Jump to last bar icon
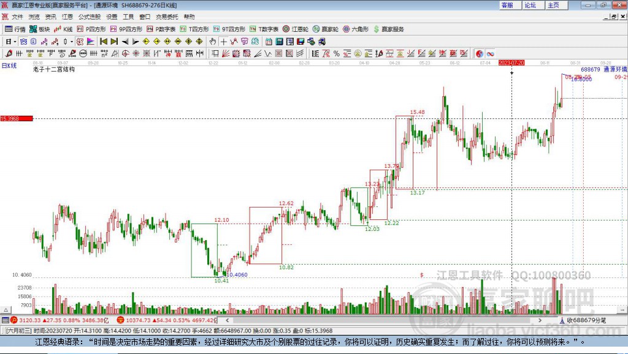This screenshot has height=354, width=628. click(114, 42)
